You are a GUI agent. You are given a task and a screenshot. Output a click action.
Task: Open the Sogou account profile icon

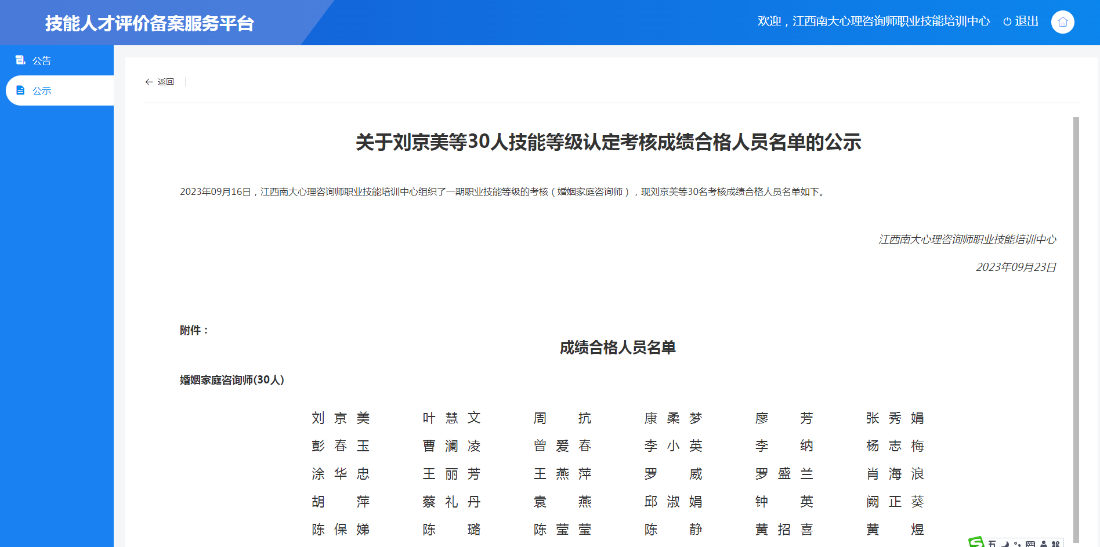click(1044, 545)
